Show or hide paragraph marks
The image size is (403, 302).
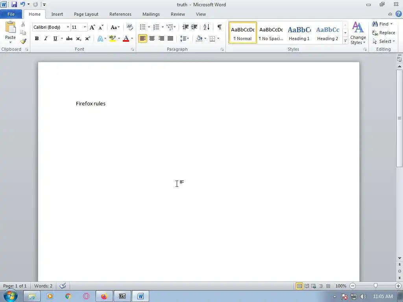coord(219,27)
